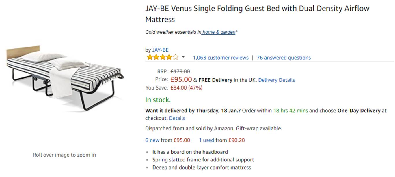This screenshot has width=395, height=177.
Task: Open the 76 answered questions link
Action: tap(284, 58)
